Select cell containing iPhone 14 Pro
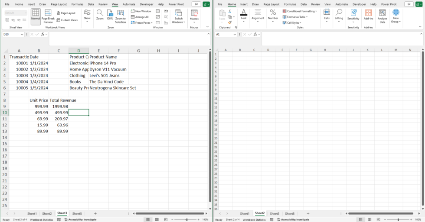The height and width of the screenshot is (222, 425). click(99, 63)
